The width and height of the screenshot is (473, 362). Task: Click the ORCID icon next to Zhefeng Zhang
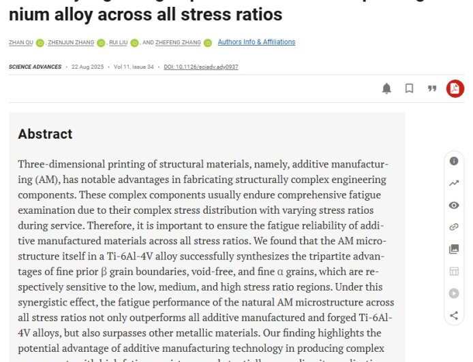pos(208,43)
